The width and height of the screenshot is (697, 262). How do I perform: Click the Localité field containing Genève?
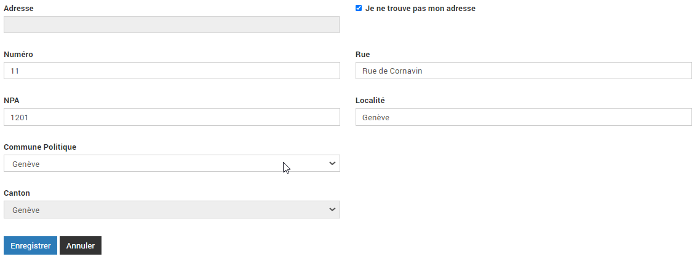524,117
